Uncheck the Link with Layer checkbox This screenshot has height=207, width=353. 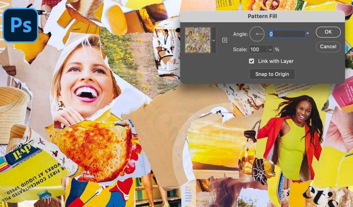click(252, 61)
